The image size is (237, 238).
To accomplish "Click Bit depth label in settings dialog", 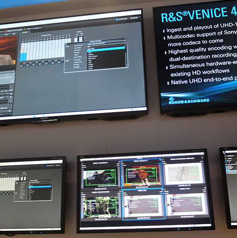I will (77, 67).
